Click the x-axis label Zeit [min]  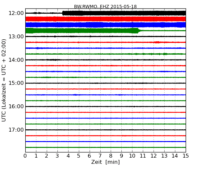point(106,162)
